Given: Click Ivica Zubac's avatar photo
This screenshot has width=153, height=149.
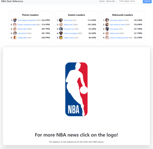Looking at the screenshot, I should 107,29.
